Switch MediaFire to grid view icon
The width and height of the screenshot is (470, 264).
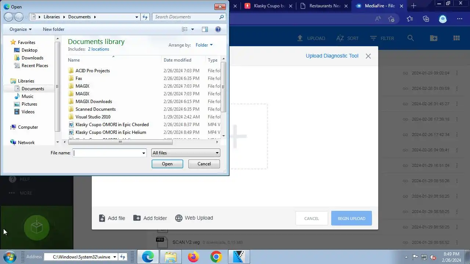457,38
